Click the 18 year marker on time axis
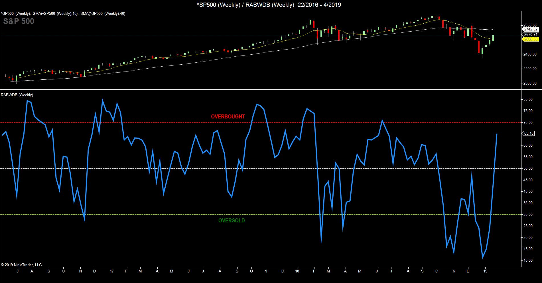This screenshot has width=542, height=283. pos(298,271)
